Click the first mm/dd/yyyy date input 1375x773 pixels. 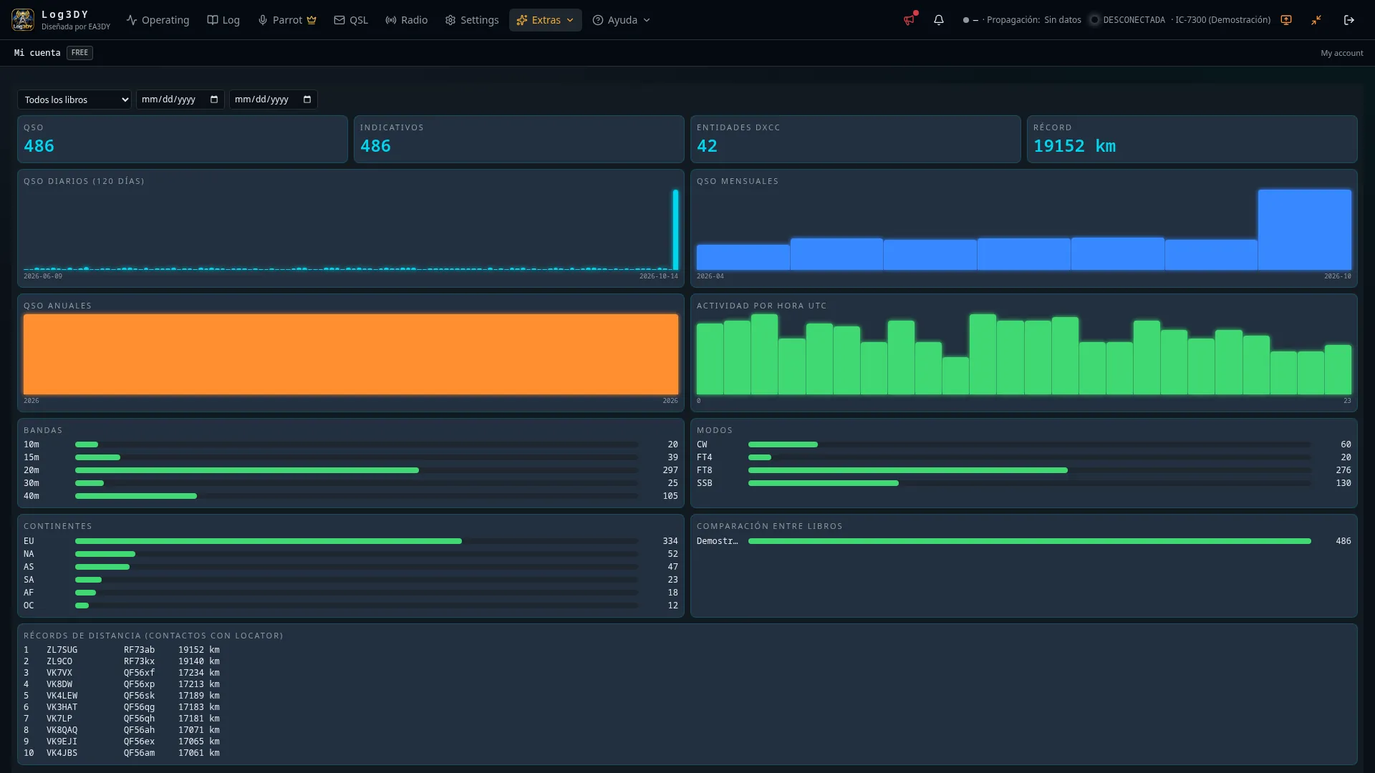(180, 99)
